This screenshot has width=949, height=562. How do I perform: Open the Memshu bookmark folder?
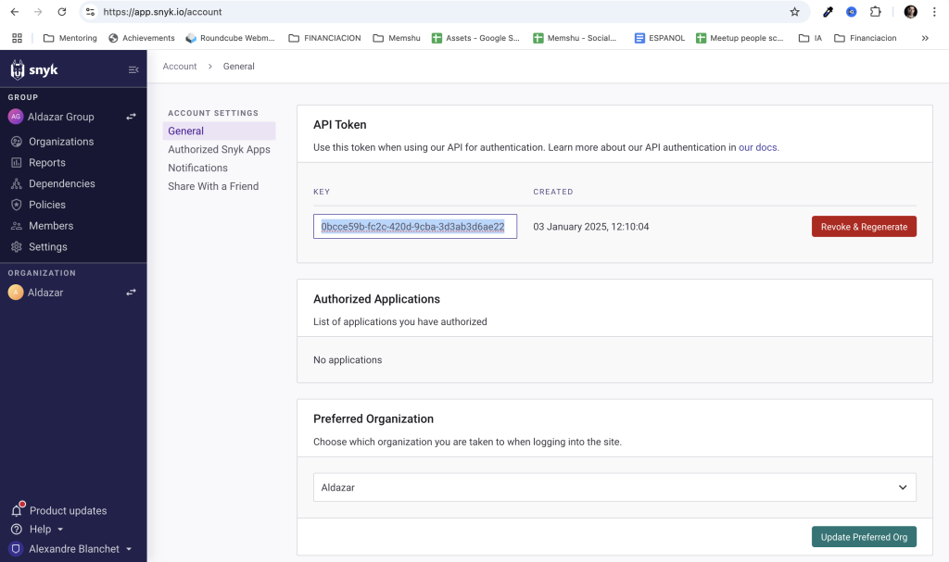pos(397,38)
